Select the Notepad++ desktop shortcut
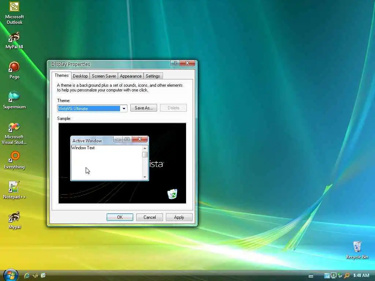 coord(14,190)
